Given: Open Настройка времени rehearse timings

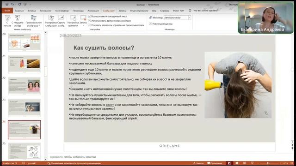Looking at the screenshot, I should click(x=73, y=21).
